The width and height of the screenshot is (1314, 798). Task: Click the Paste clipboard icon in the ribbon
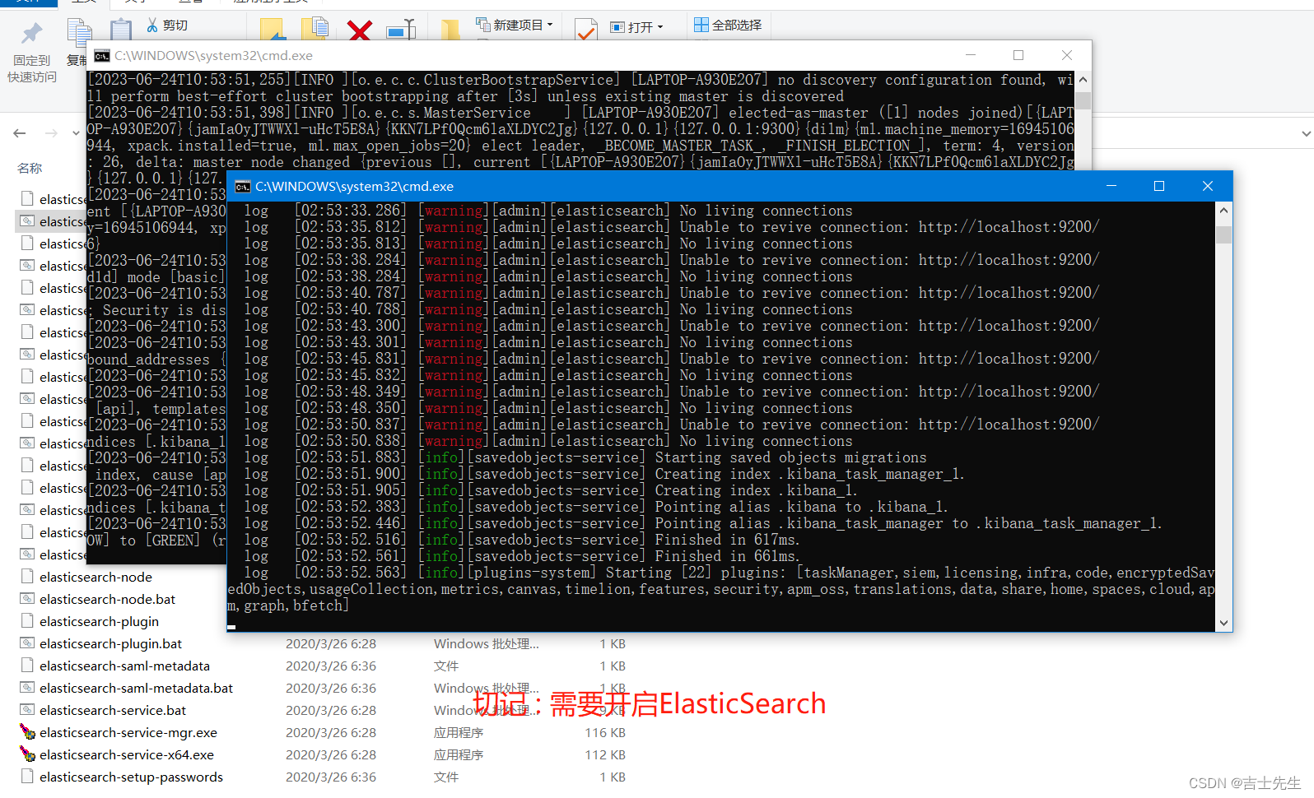click(x=121, y=30)
